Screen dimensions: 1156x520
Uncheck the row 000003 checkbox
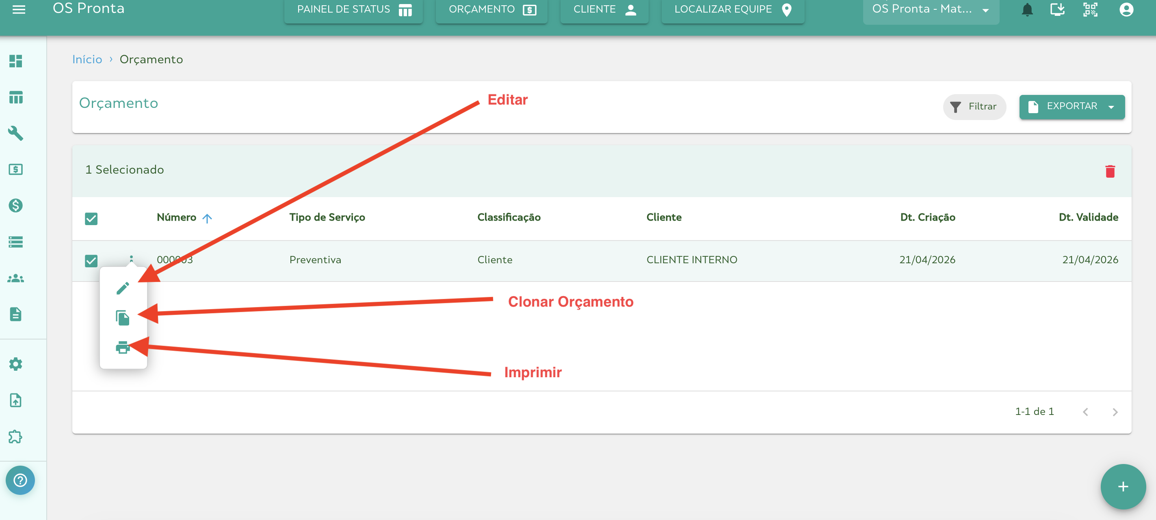pos(91,260)
